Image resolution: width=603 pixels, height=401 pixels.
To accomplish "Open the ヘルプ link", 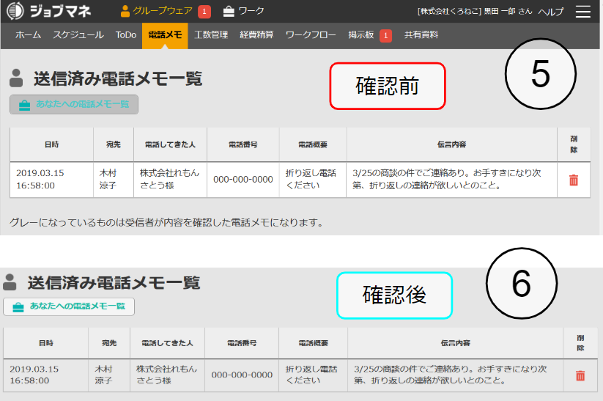I will pyautogui.click(x=551, y=12).
